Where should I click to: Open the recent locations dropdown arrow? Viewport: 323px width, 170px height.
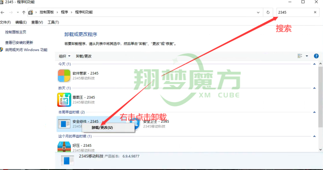18,12
